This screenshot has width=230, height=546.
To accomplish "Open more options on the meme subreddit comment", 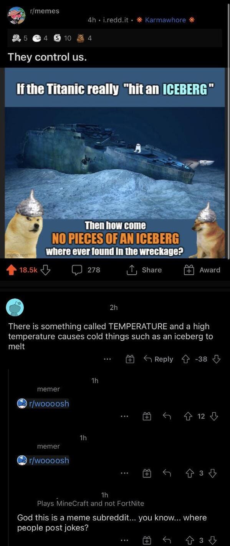I will coord(124,540).
